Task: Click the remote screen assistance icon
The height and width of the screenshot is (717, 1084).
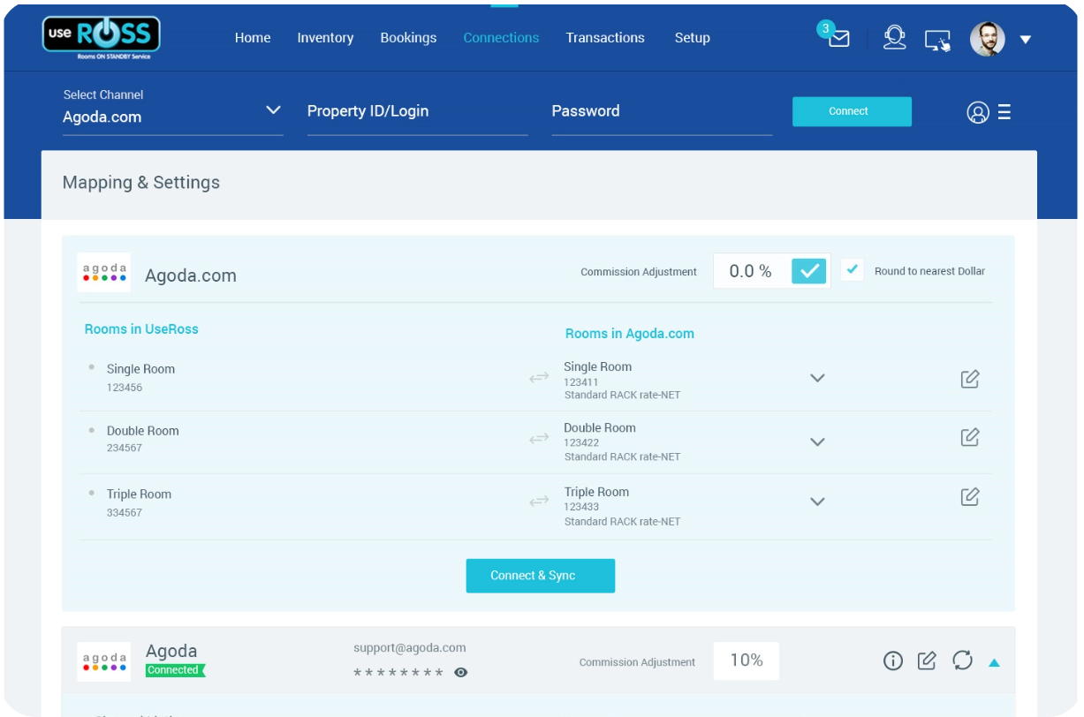Action: click(x=937, y=40)
